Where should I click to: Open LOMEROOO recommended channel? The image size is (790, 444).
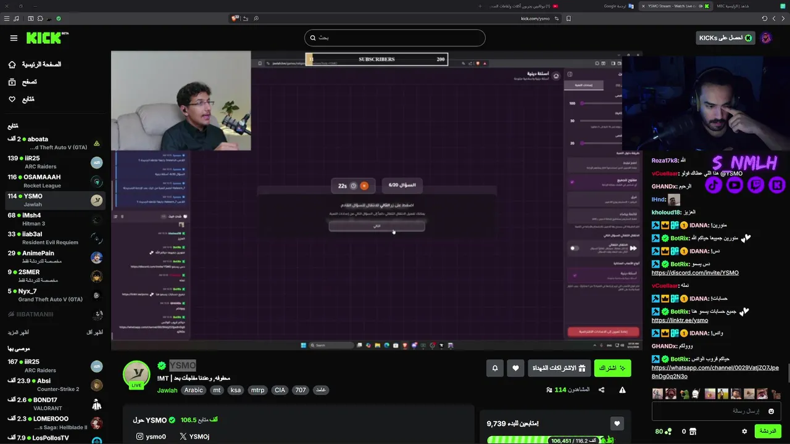[x=55, y=424]
